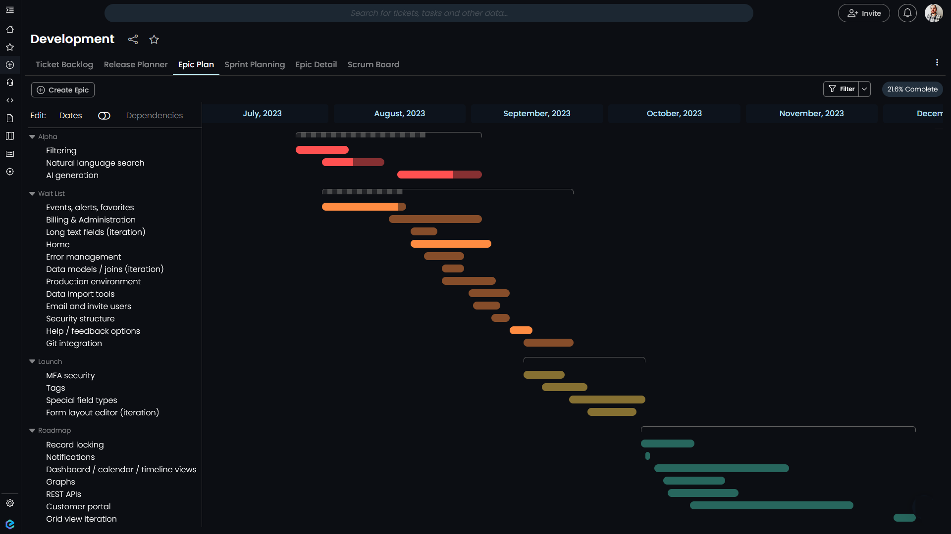Screen dimensions: 951x534
Task: Click the board columns icon in sidebar
Action: (x=10, y=136)
